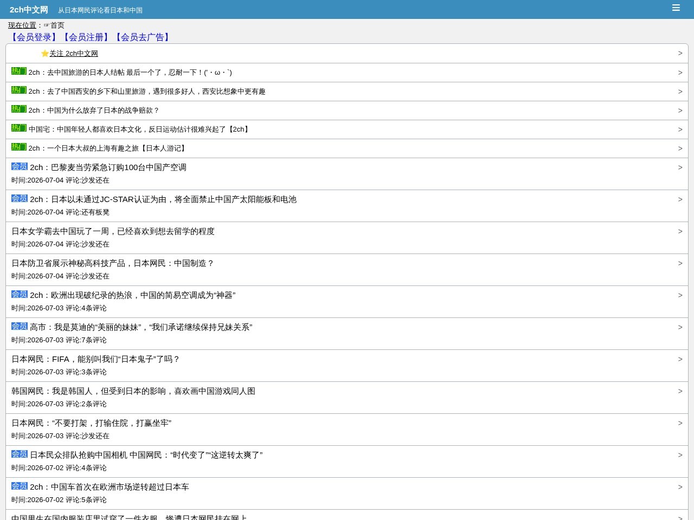Open 上海有趣之旅 hot post
This screenshot has width=694, height=520.
[108, 148]
